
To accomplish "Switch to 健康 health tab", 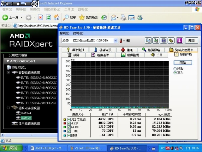I will pos(127,50).
